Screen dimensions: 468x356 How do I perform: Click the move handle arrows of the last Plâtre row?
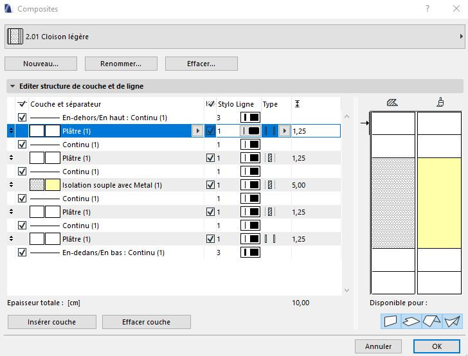tap(12, 239)
